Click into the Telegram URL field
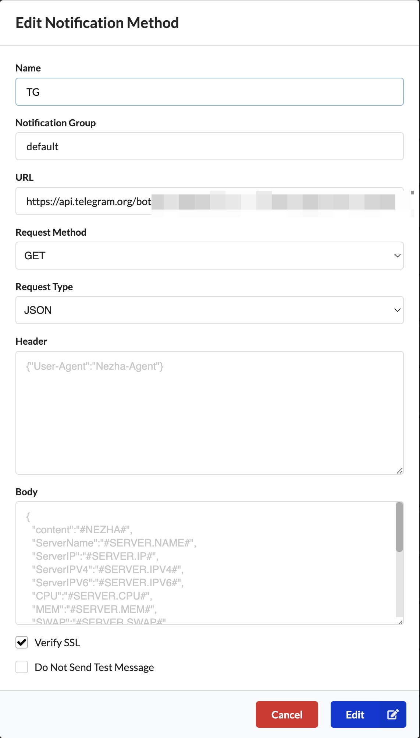Image resolution: width=420 pixels, height=738 pixels. click(88, 201)
